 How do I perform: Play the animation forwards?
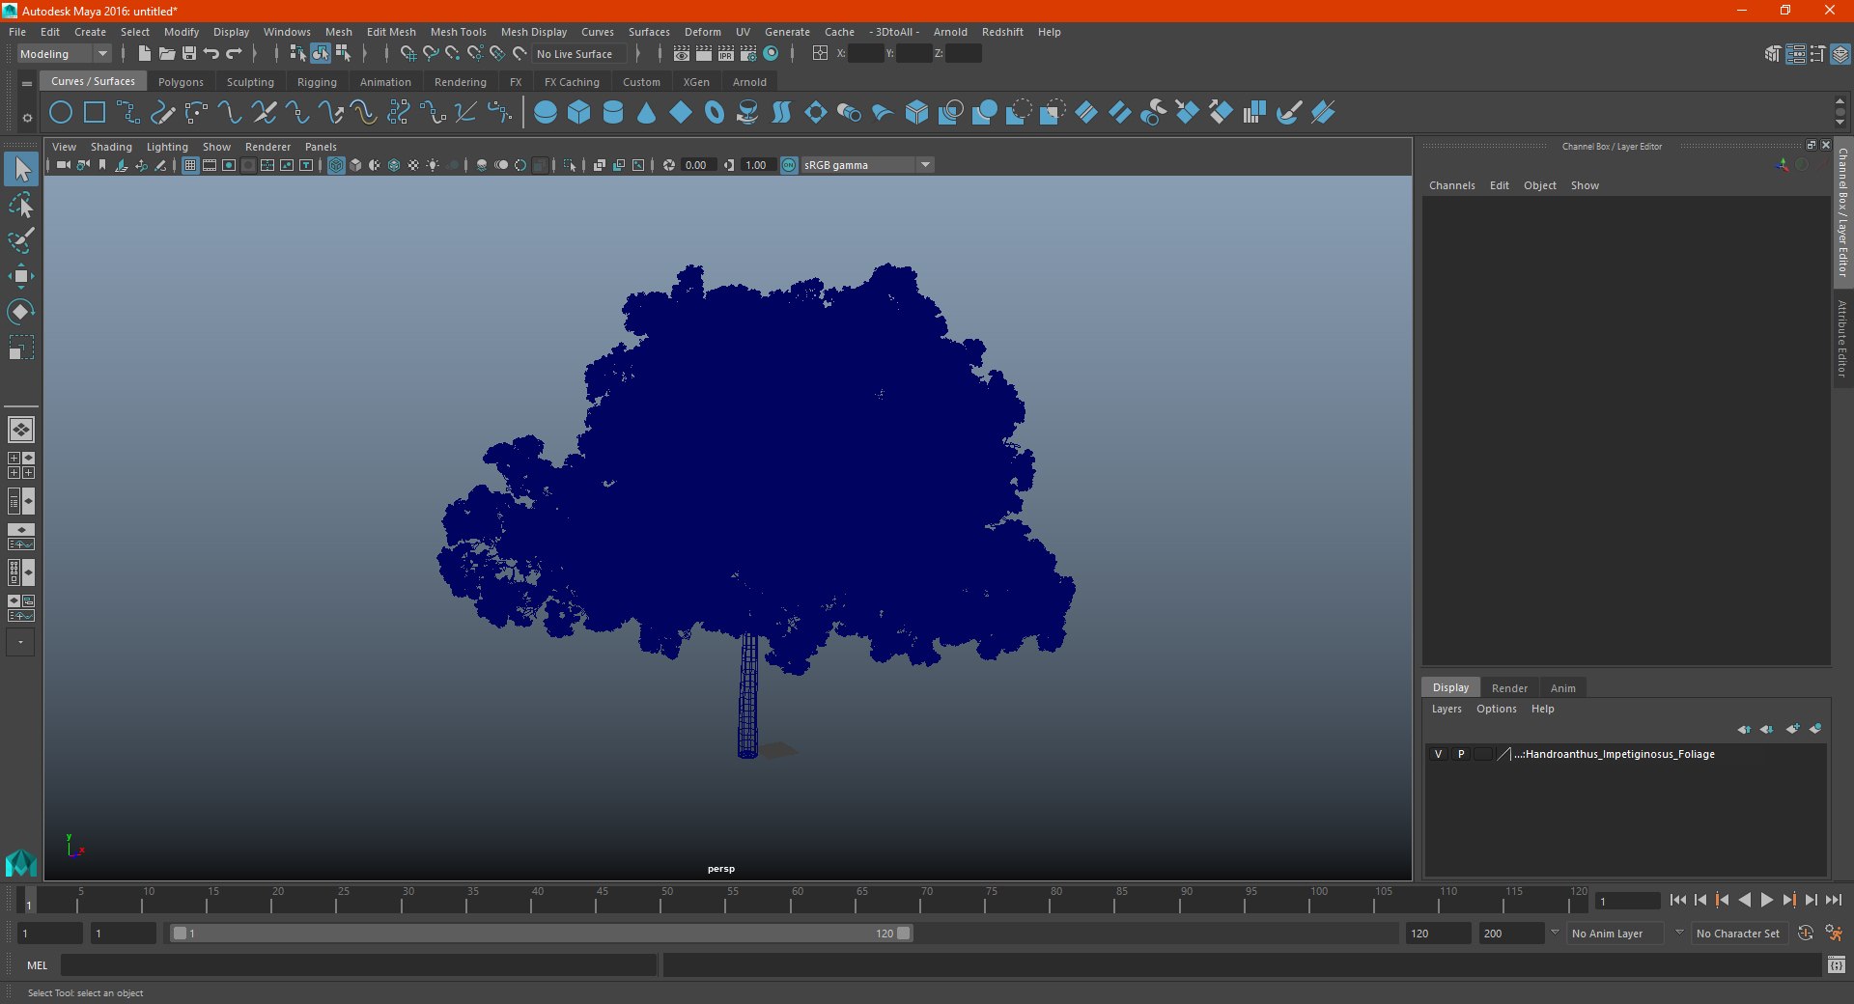coord(1767,900)
